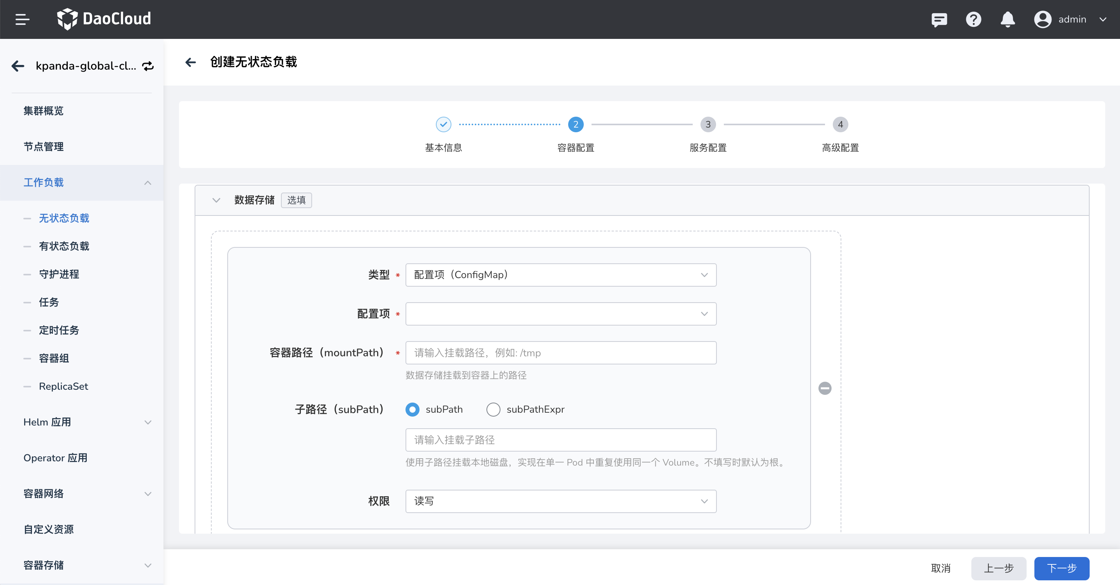Remove this data storage entry with minus icon
This screenshot has width=1120, height=585.
(825, 388)
